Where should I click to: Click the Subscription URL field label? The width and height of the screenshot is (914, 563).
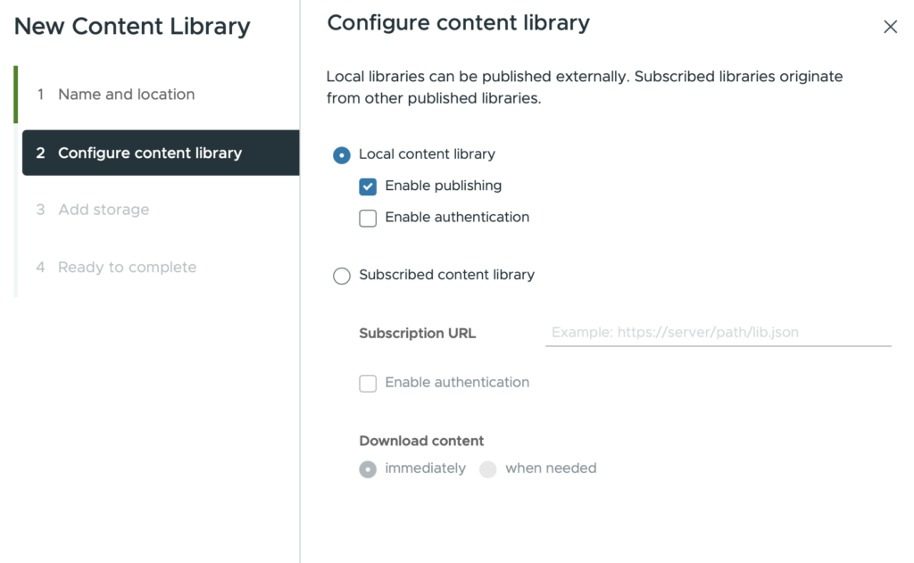(417, 333)
